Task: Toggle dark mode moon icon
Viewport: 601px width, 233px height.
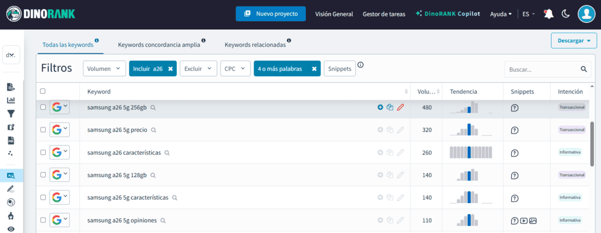Action: [566, 14]
